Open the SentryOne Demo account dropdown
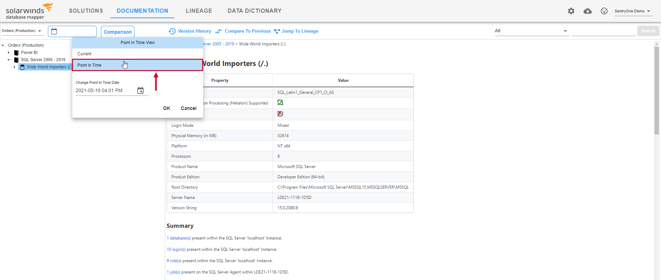 (x=633, y=11)
